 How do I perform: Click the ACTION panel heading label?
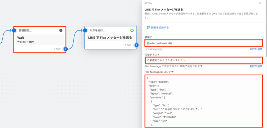(x=148, y=3)
